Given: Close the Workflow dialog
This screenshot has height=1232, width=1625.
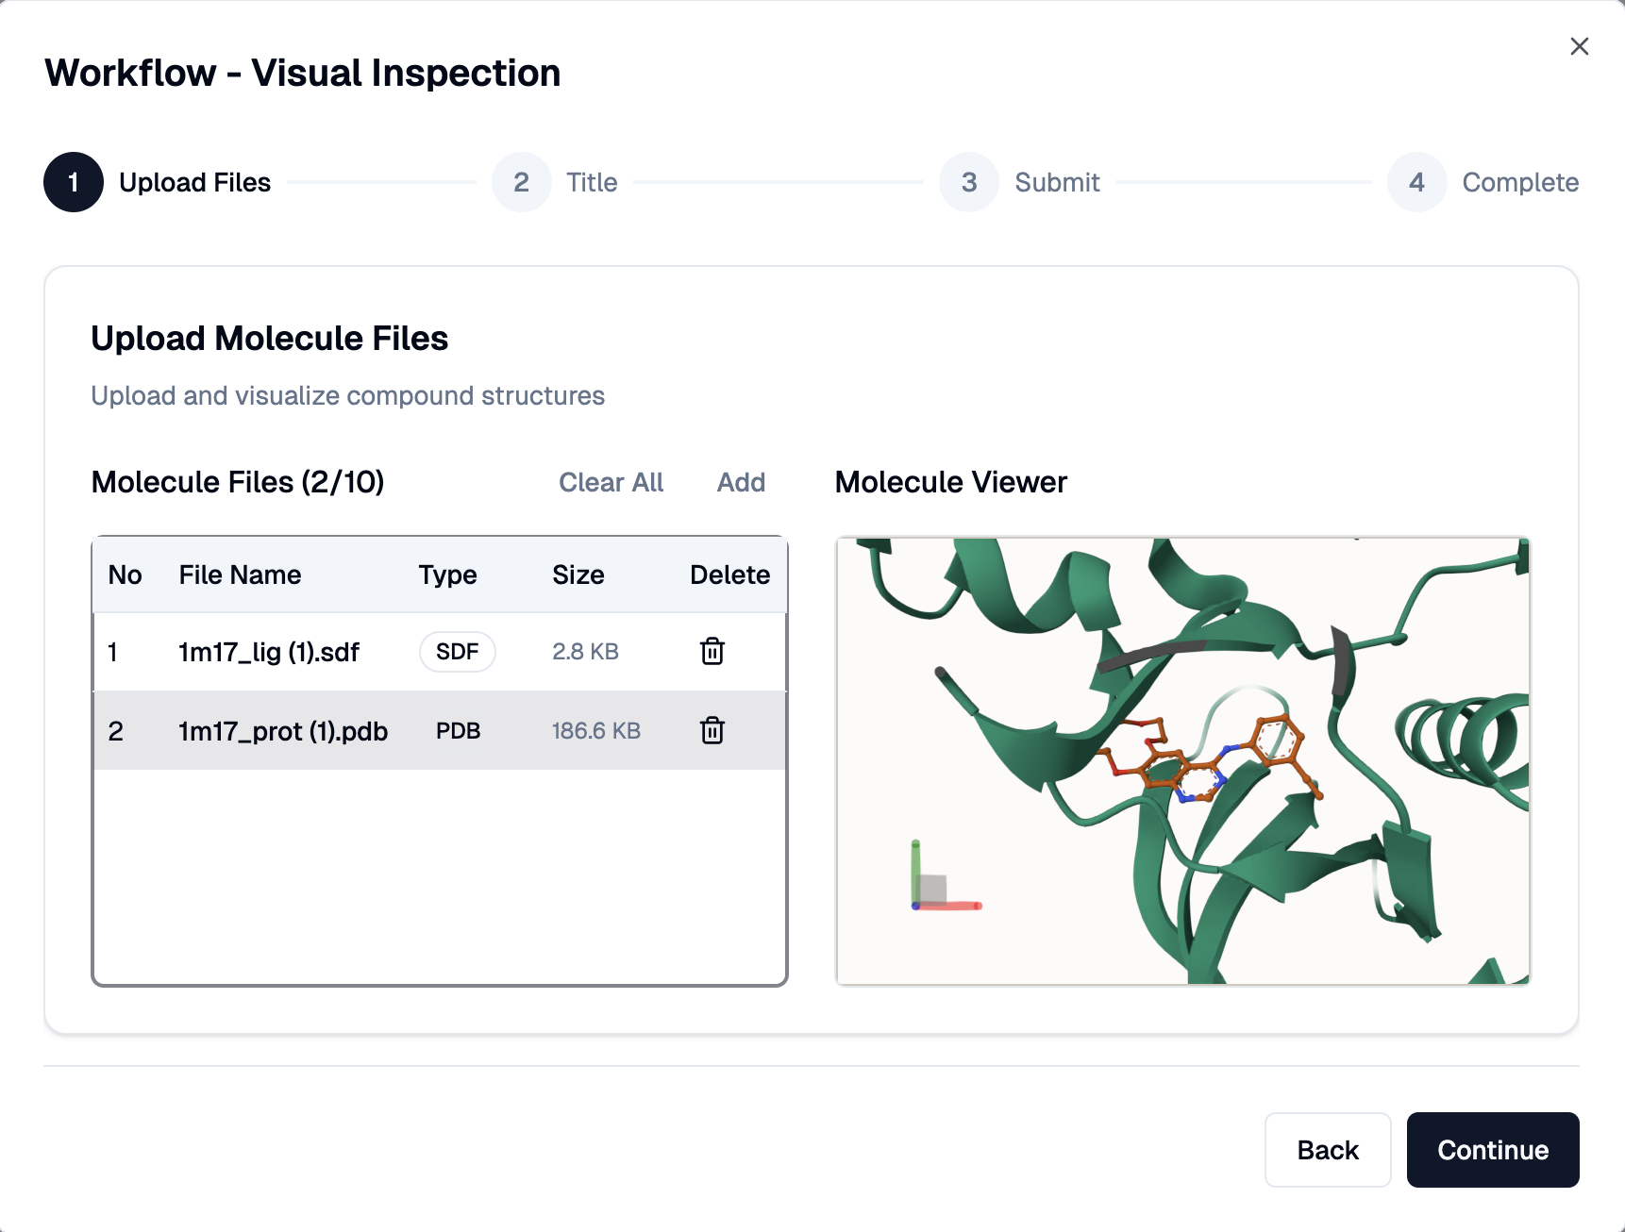Looking at the screenshot, I should (x=1579, y=46).
